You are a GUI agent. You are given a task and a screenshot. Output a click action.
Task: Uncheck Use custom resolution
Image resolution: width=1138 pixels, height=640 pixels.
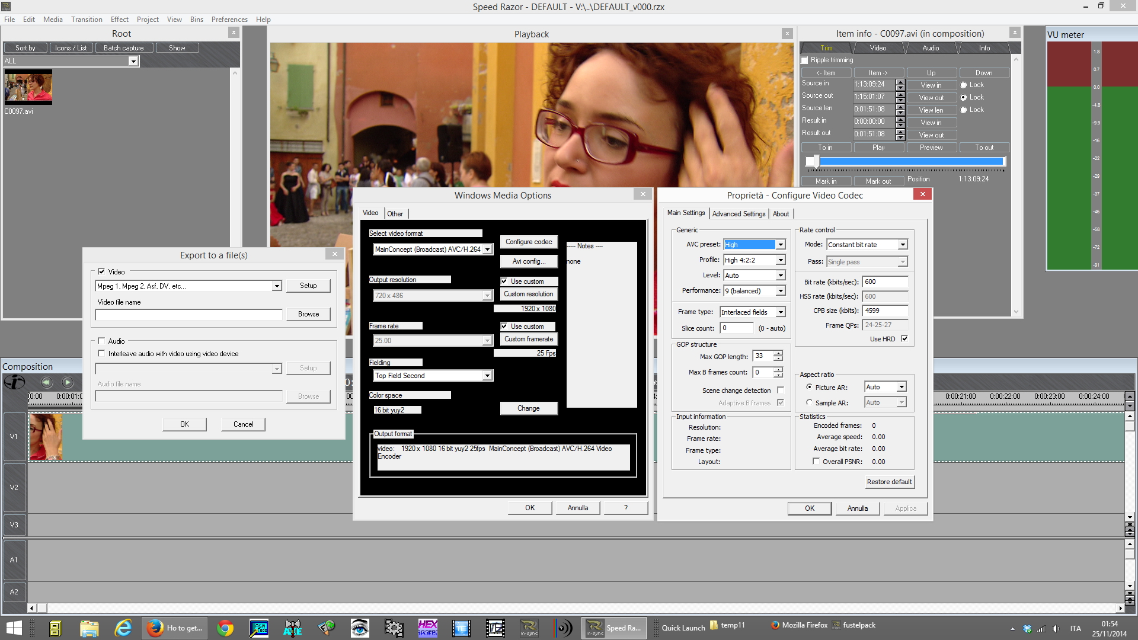[504, 281]
